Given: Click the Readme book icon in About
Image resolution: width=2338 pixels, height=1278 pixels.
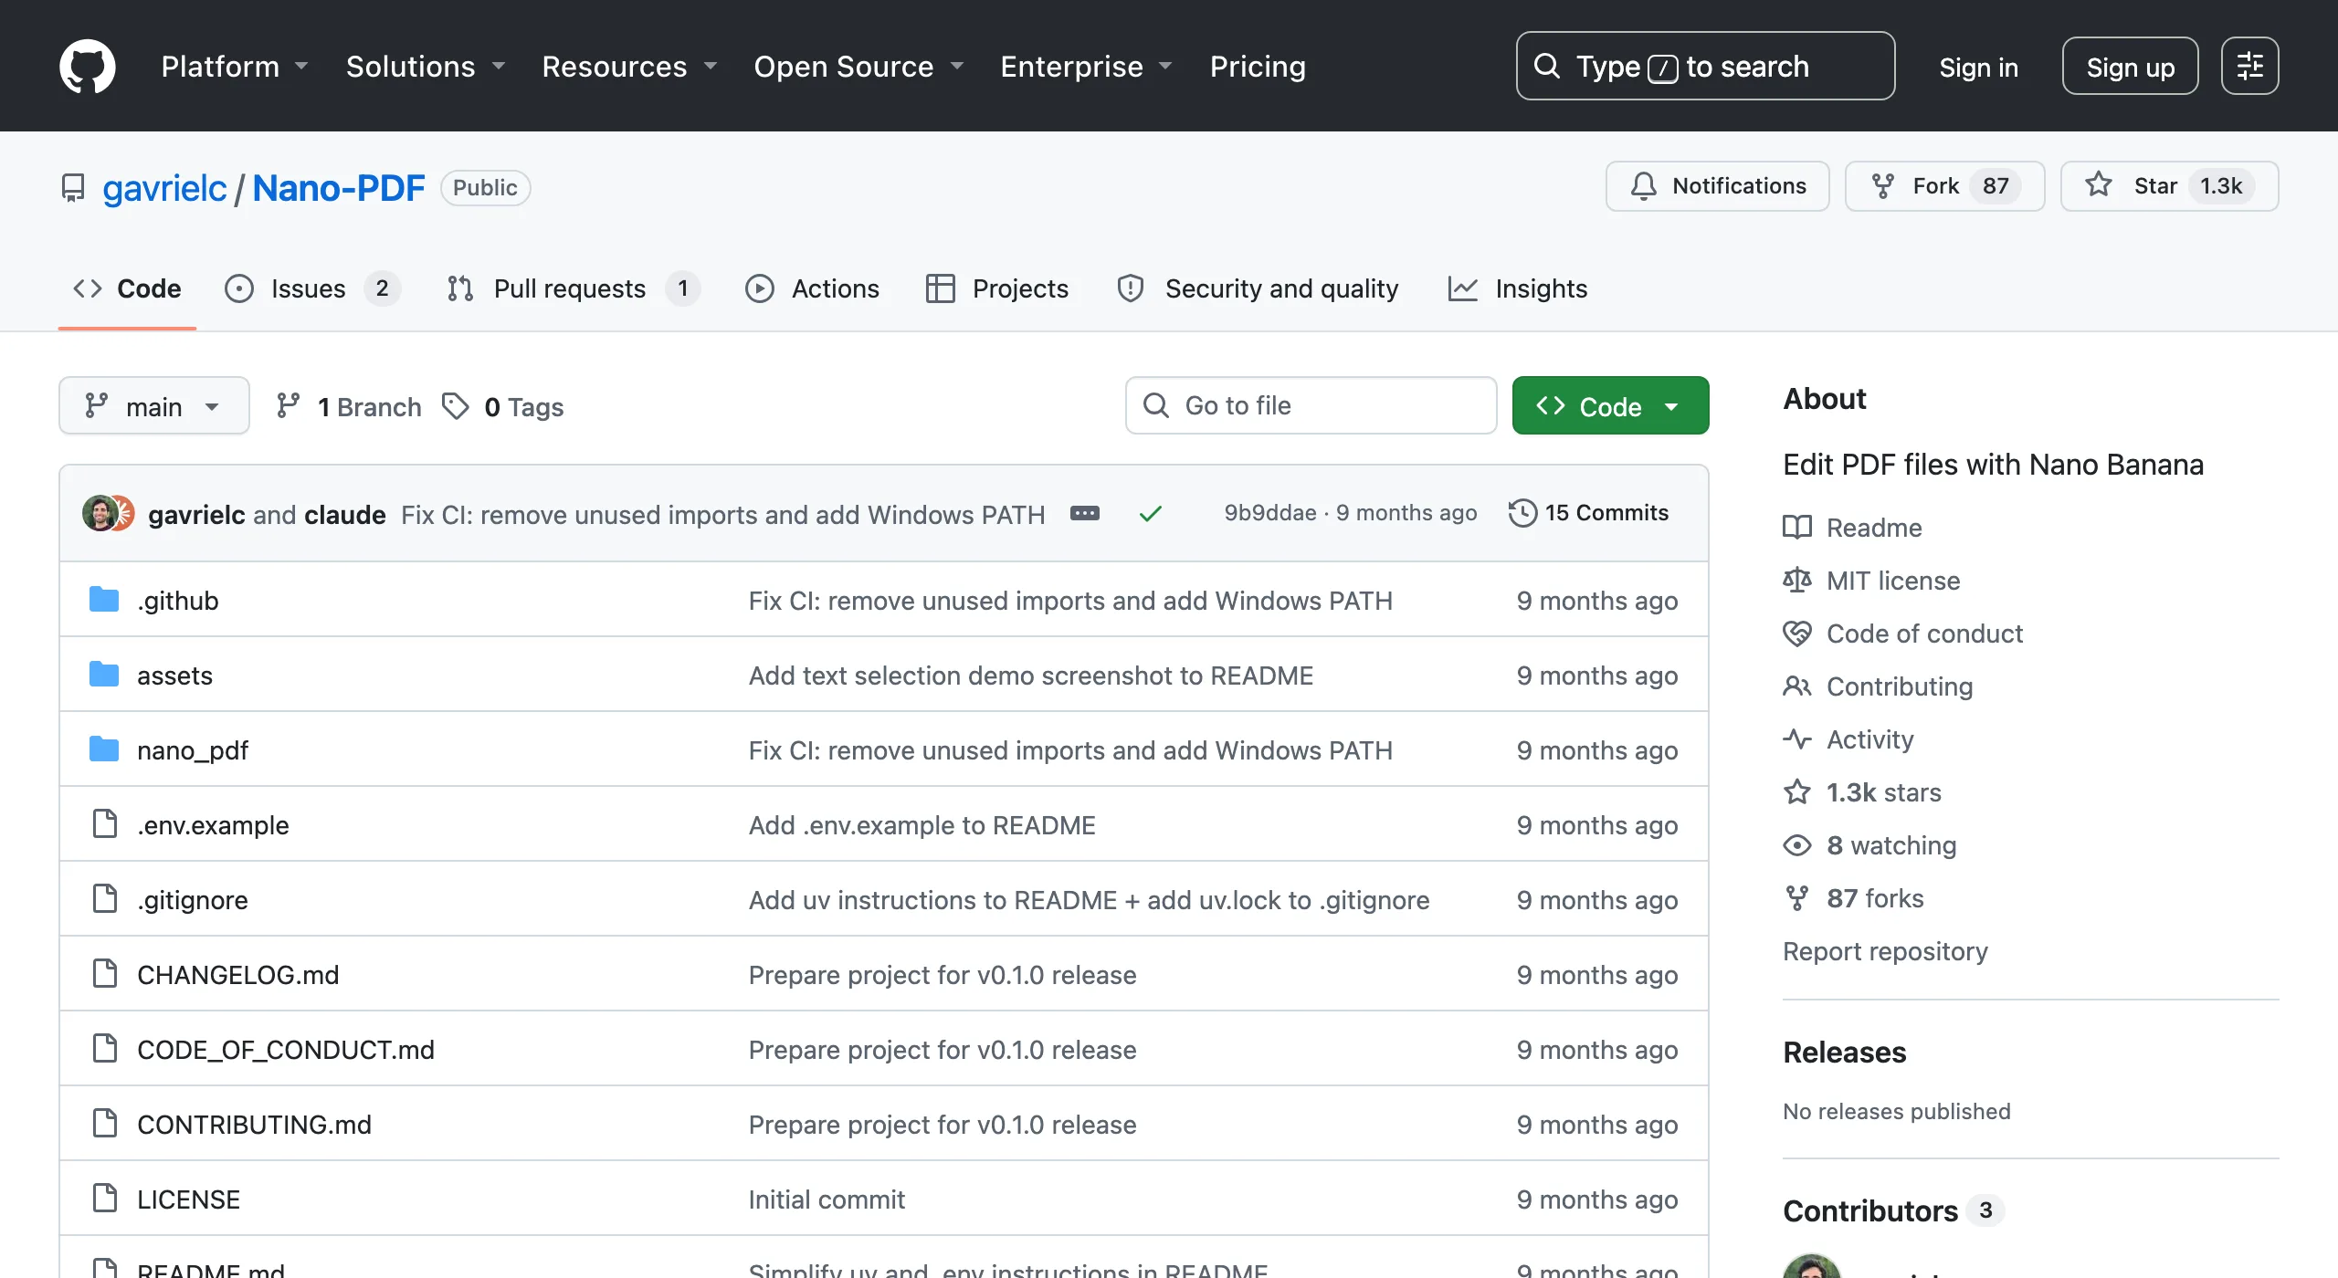Looking at the screenshot, I should pyautogui.click(x=1797, y=528).
